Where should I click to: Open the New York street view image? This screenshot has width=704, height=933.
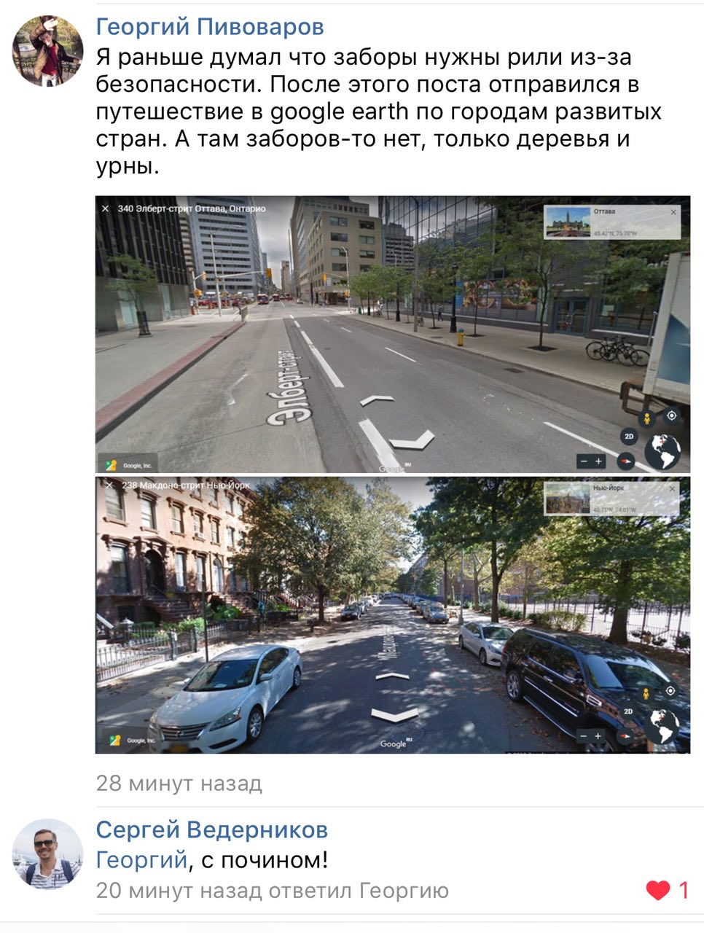pos(393,615)
